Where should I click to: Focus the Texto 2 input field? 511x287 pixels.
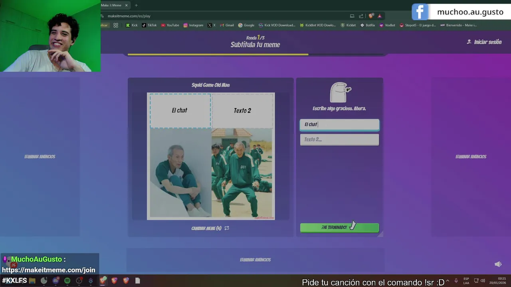[x=339, y=140]
